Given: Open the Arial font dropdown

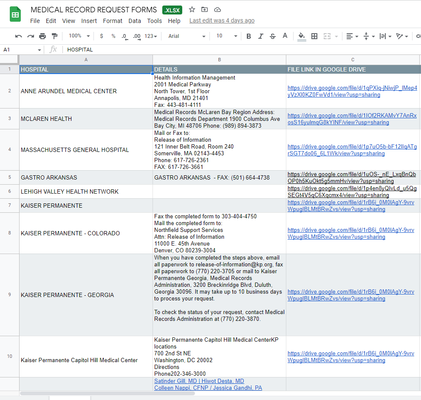Looking at the screenshot, I should [x=187, y=36].
